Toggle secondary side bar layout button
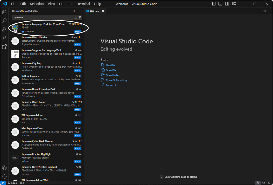 (227, 4)
